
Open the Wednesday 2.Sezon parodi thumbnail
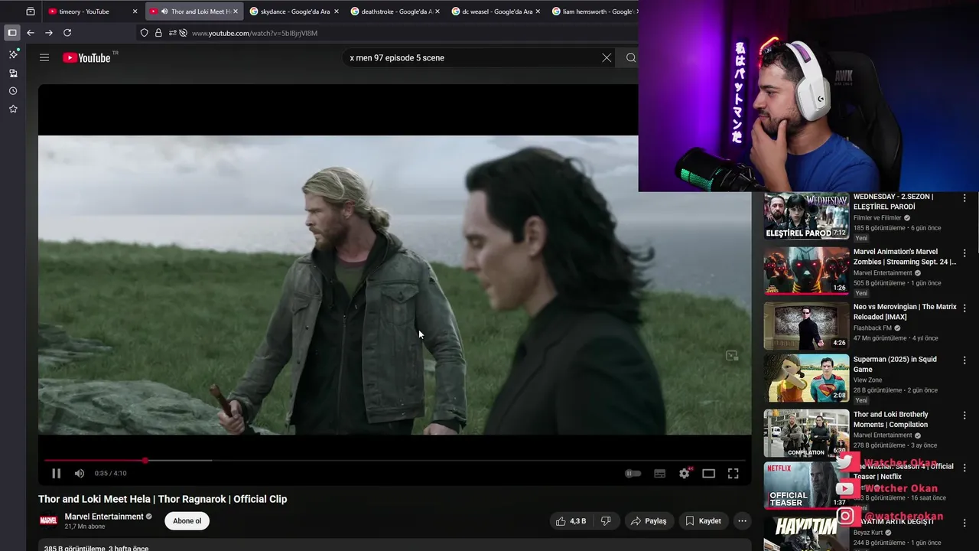(x=806, y=217)
